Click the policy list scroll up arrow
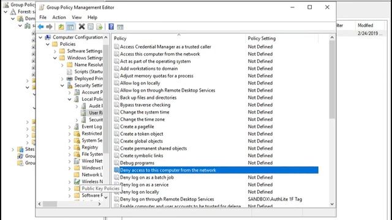 point(332,37)
